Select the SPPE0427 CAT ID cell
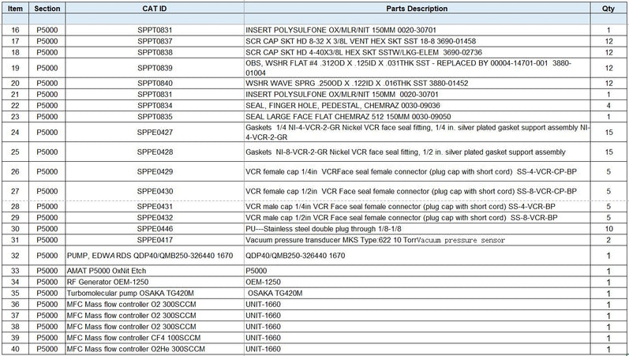Image resolution: width=629 pixels, height=356 pixels. [x=154, y=131]
